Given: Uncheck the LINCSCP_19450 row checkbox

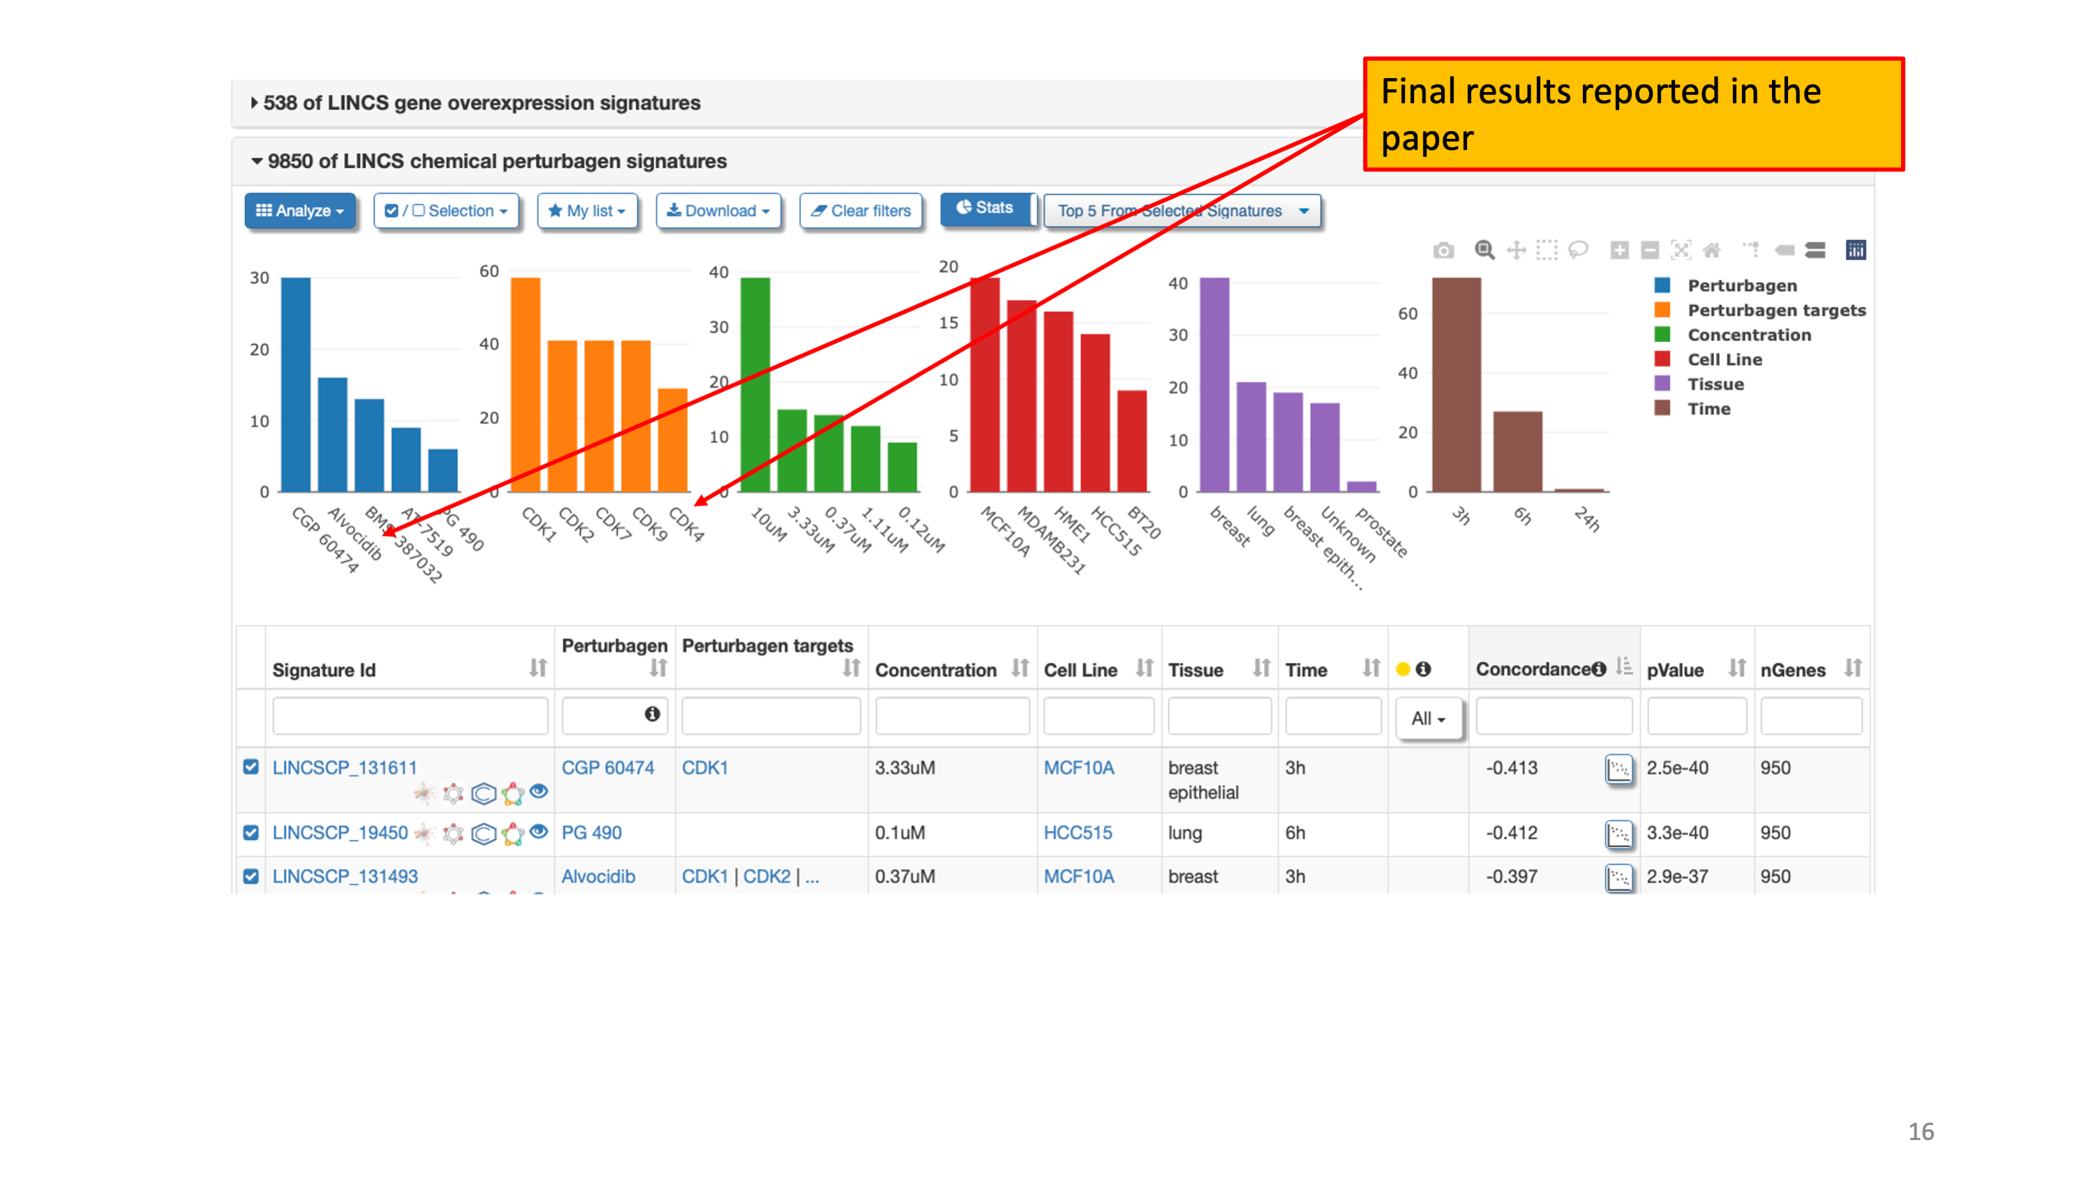Looking at the screenshot, I should [x=251, y=832].
